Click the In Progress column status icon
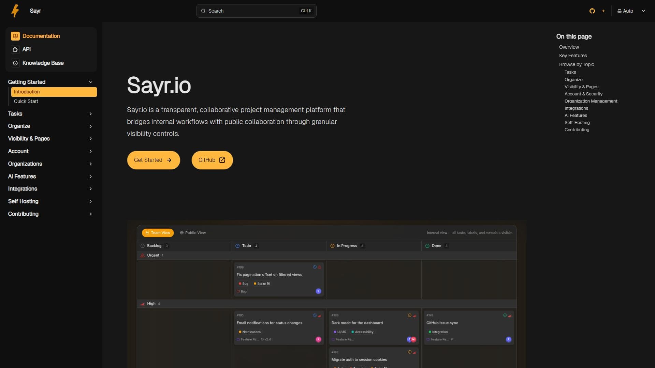 332,246
